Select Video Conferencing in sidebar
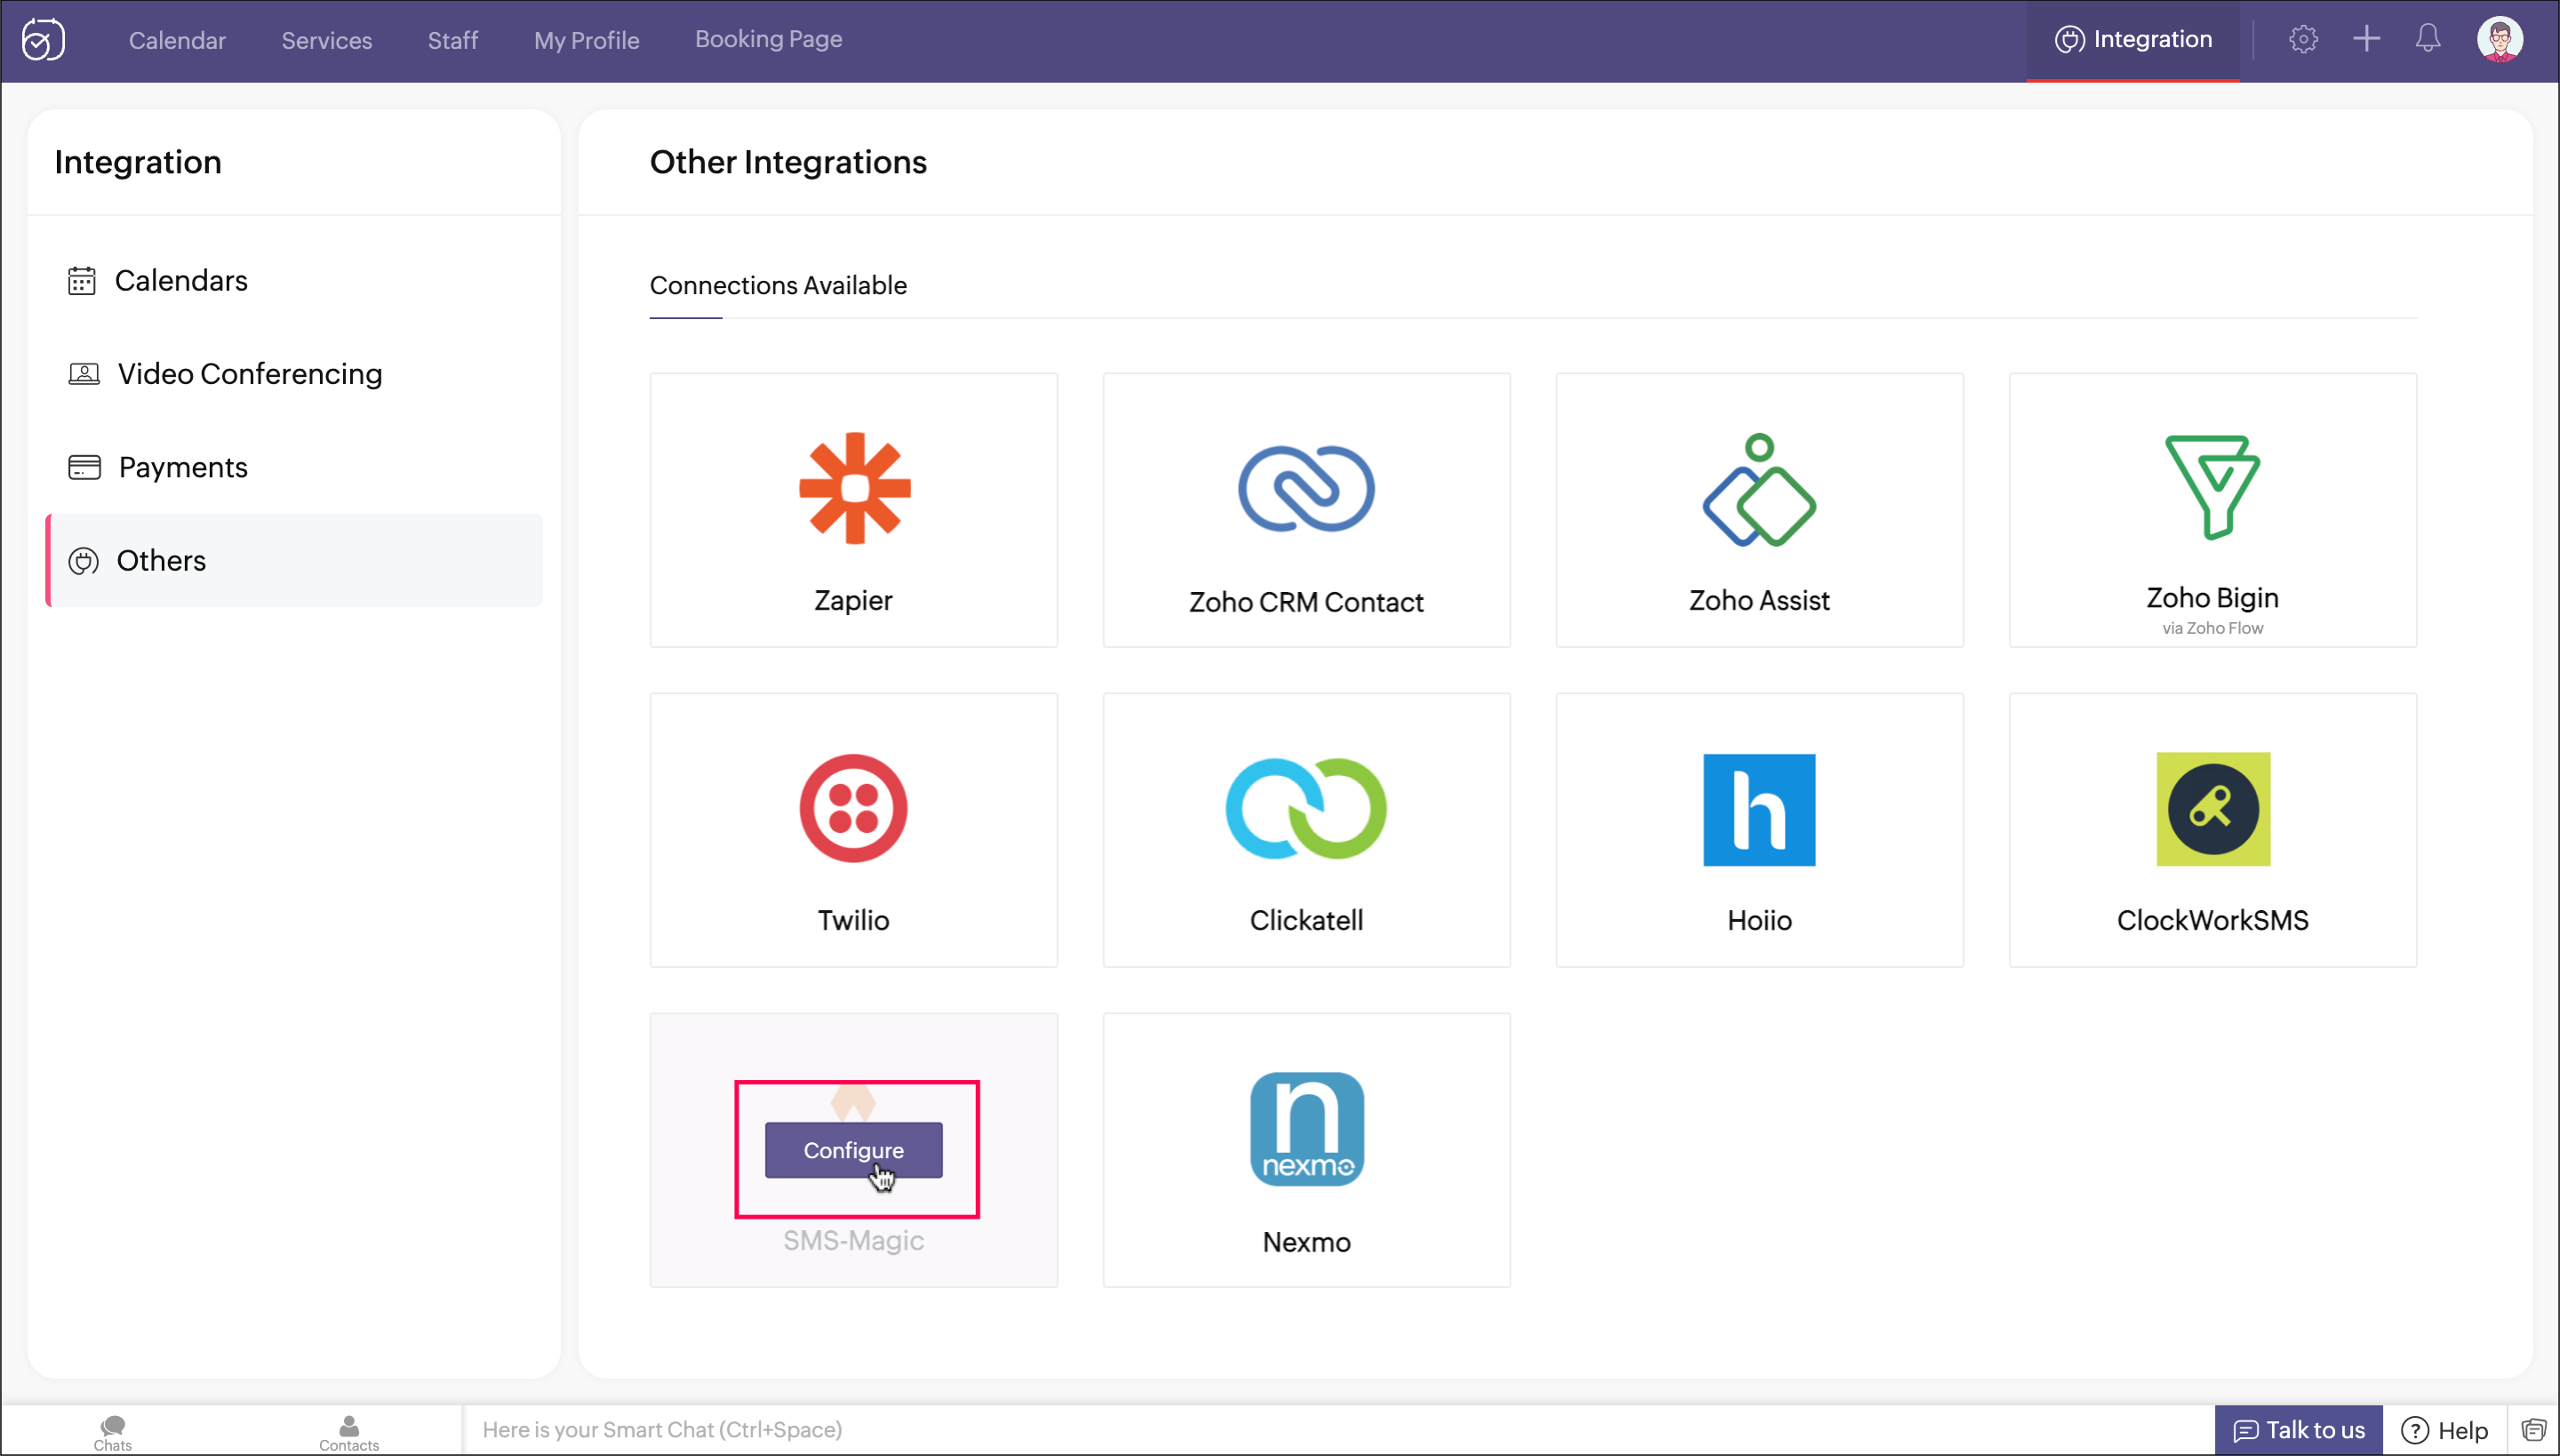This screenshot has height=1456, width=2560. [x=294, y=374]
